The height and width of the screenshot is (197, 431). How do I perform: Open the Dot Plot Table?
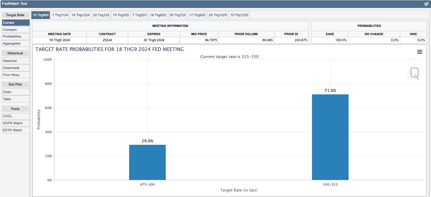coord(16,99)
